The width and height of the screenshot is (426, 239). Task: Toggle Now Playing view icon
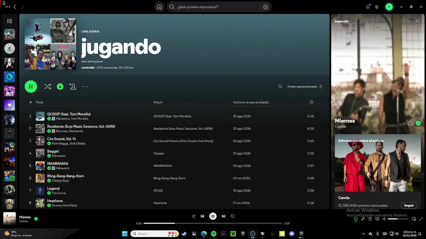[x=356, y=219]
